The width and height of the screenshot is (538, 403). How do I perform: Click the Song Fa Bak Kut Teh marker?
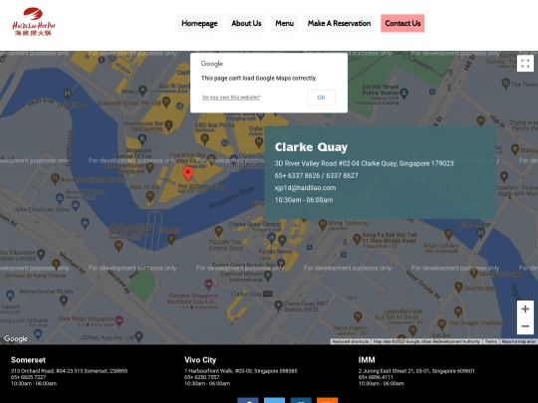point(357,238)
